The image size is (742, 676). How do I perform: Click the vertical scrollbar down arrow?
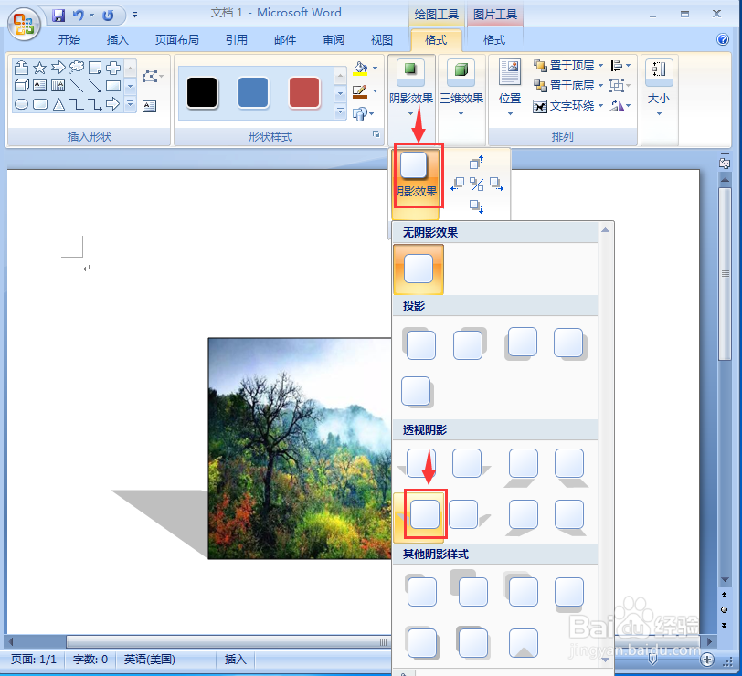click(725, 580)
